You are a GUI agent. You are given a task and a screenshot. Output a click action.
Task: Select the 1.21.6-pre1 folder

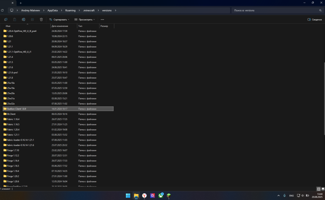point(58,72)
